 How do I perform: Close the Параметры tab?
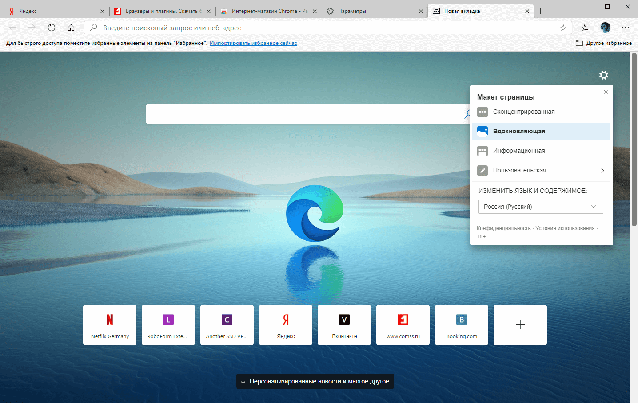click(x=421, y=11)
